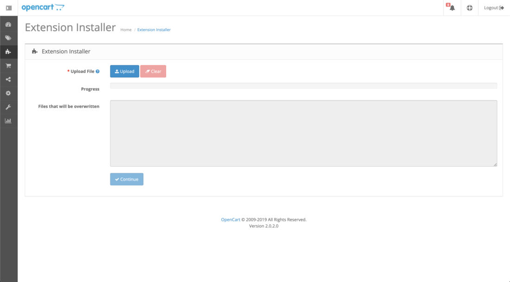
Task: Go to Home breadcrumb link
Action: coord(126,30)
